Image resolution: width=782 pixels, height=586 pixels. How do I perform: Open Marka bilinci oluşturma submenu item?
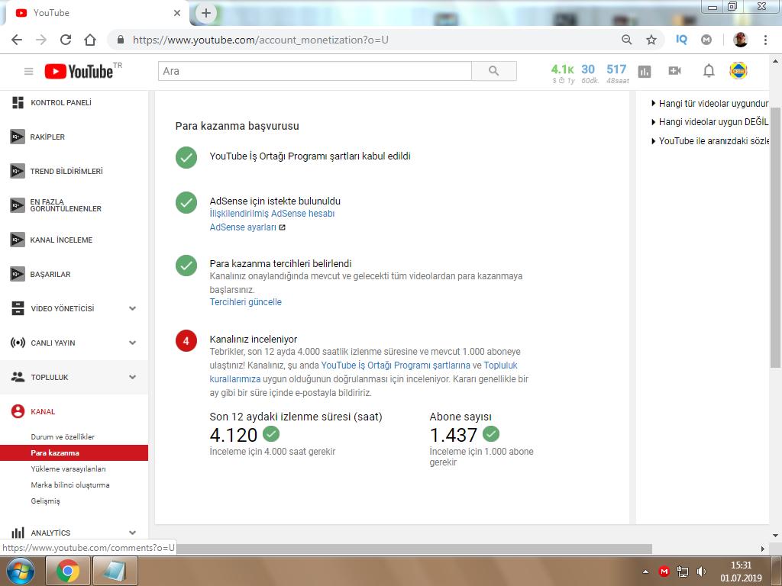[69, 485]
